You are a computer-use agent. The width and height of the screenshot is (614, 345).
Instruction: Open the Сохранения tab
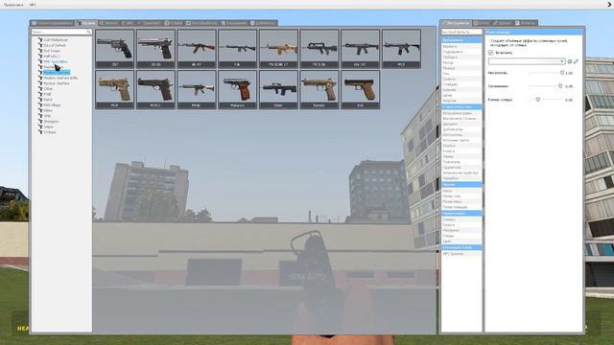tap(234, 23)
